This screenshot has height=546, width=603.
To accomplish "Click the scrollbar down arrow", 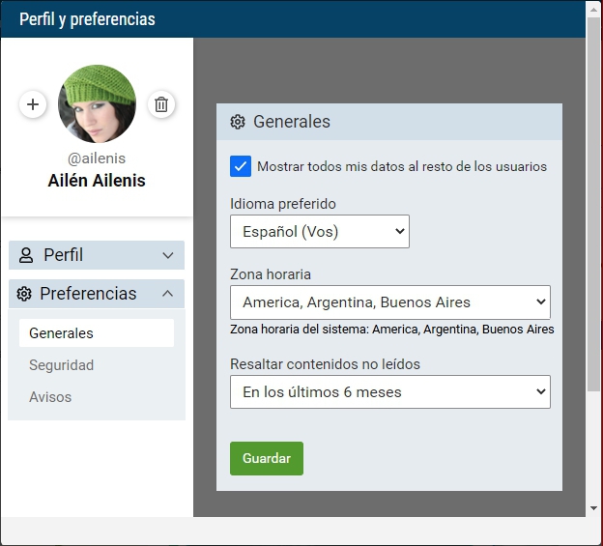I will 593,508.
